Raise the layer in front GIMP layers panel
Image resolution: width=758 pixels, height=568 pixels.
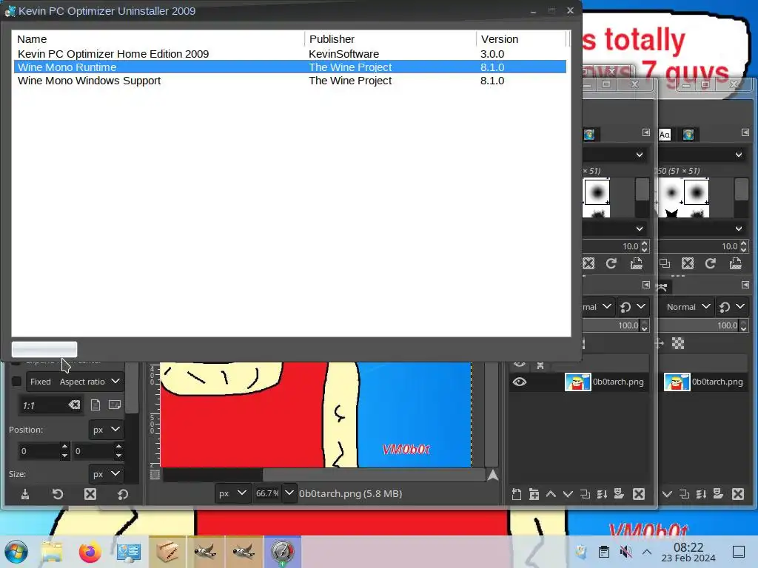551,494
